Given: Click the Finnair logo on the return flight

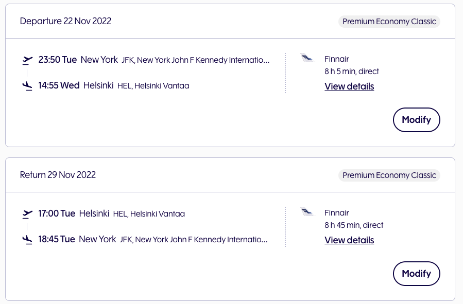Looking at the screenshot, I should click(x=307, y=212).
